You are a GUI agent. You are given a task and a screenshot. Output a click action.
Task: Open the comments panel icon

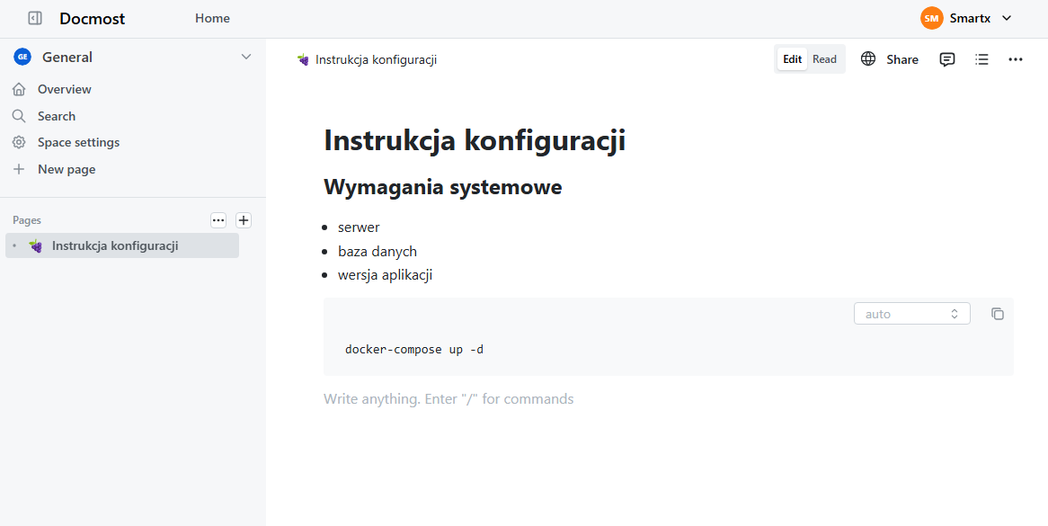[946, 58]
